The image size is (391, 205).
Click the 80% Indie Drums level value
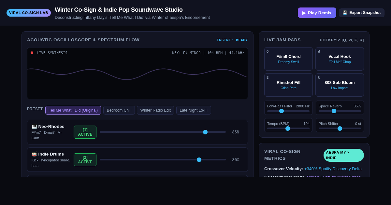[x=236, y=160]
